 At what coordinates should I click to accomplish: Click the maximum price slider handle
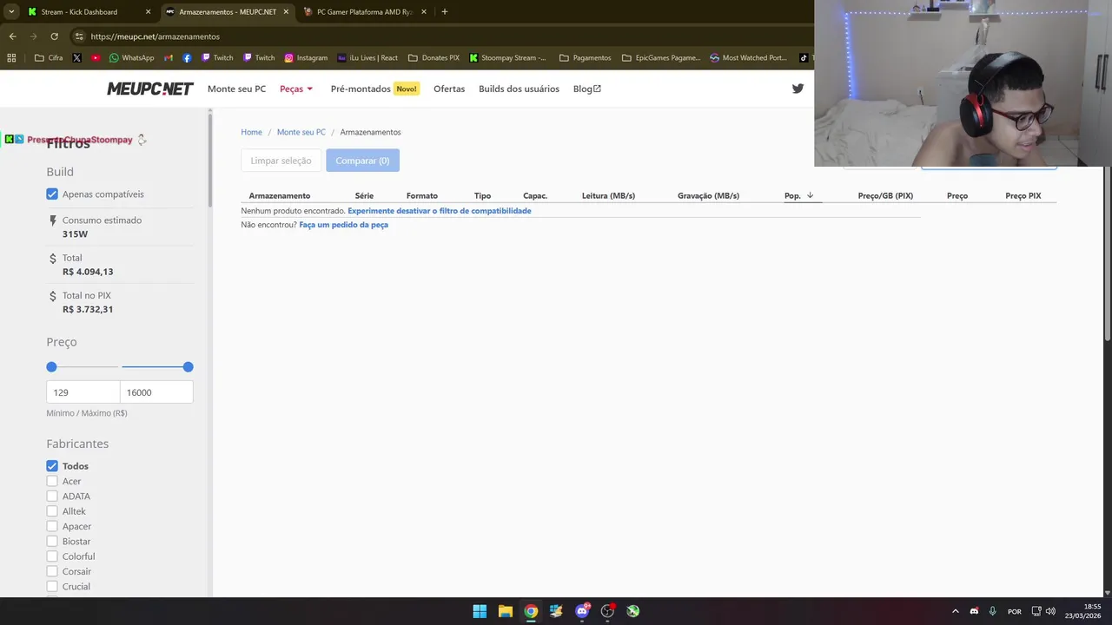click(x=188, y=367)
